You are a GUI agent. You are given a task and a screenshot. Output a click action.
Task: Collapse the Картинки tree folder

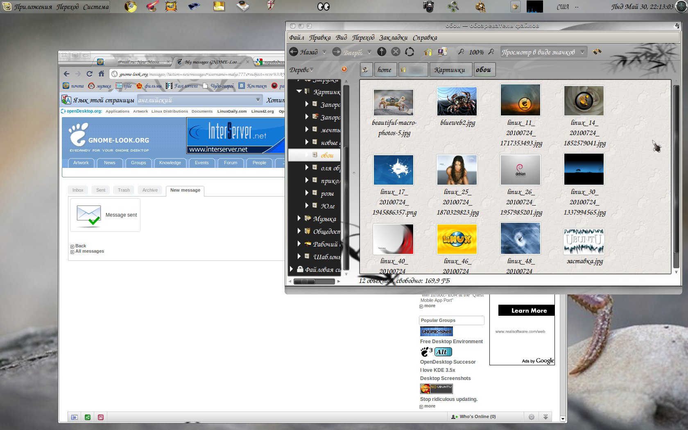pyautogui.click(x=299, y=91)
